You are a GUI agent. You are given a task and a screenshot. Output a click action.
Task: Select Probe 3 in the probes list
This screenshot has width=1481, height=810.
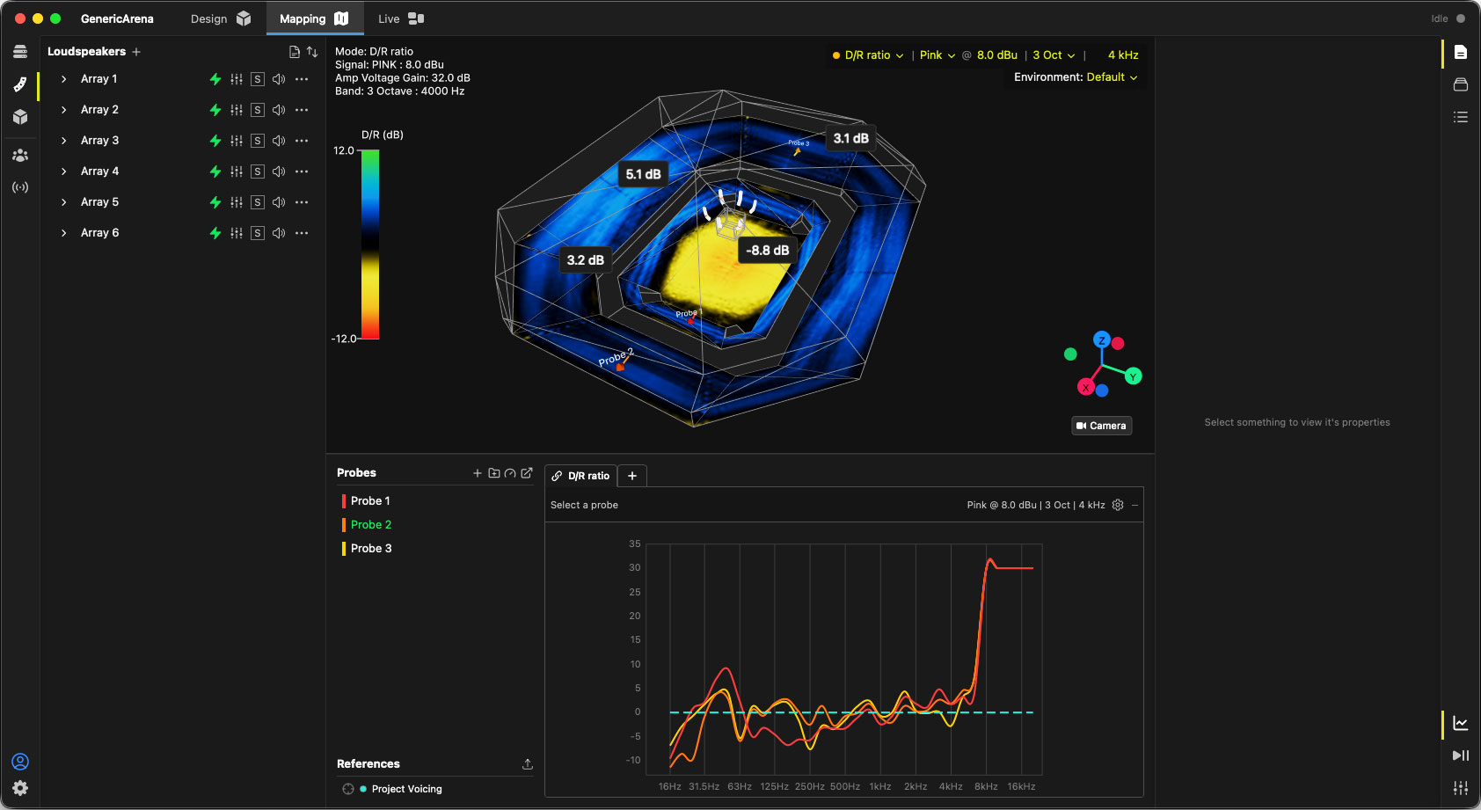click(371, 549)
